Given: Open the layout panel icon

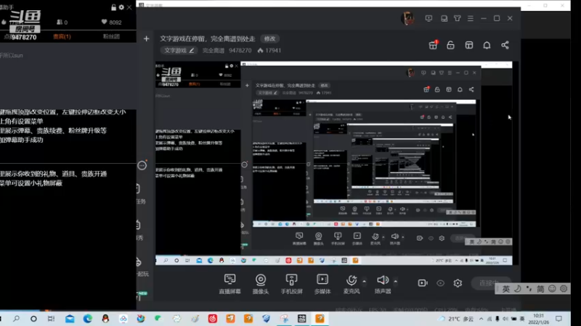Looking at the screenshot, I should point(469,45).
